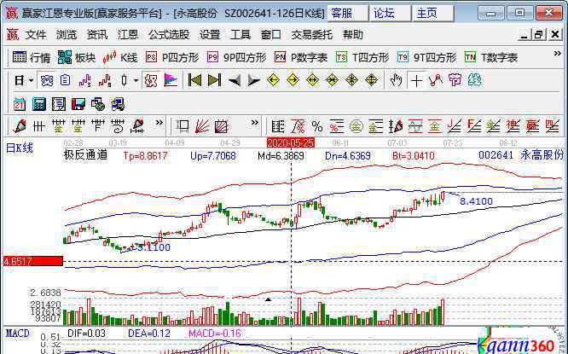Open T四方形 time square tool
The height and width of the screenshot is (354, 568).
[x=362, y=57]
